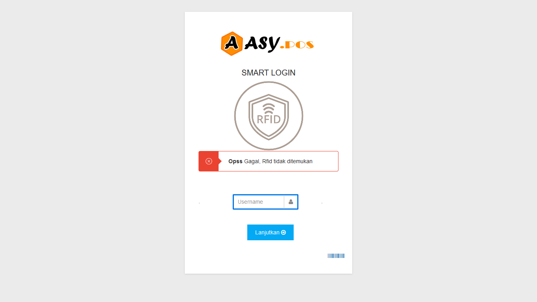Focus the Username input field

point(259,202)
